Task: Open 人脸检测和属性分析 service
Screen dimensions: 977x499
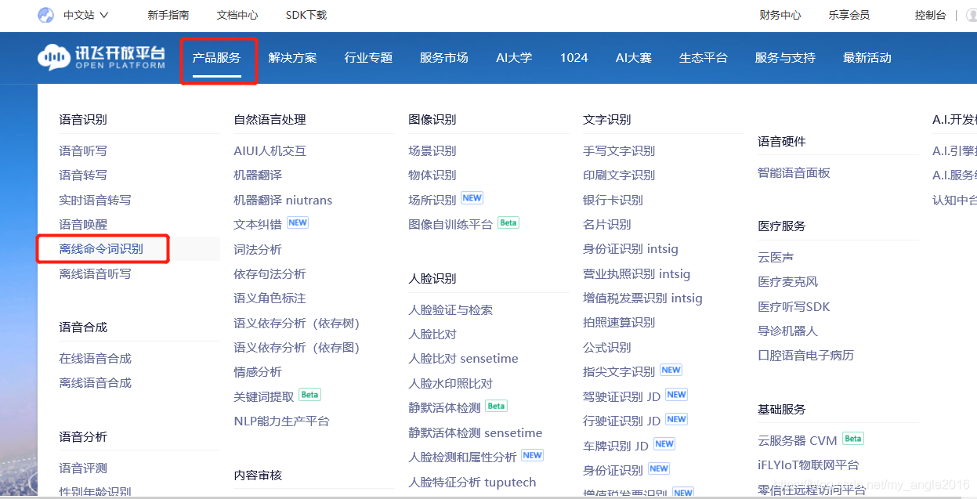Action: (x=462, y=457)
